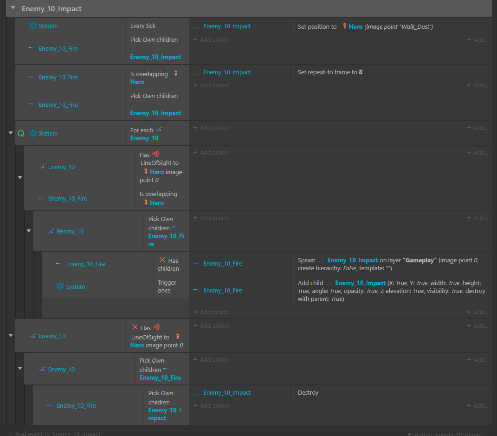The width and height of the screenshot is (497, 436).
Task: Click the Hero icon in Set position action
Action: tap(344, 26)
